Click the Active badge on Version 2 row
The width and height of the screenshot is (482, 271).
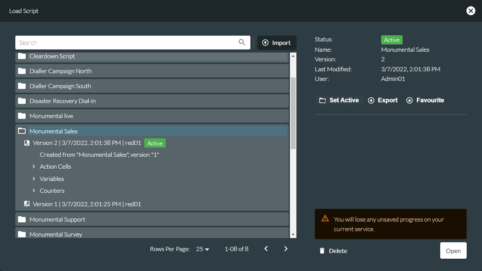155,143
